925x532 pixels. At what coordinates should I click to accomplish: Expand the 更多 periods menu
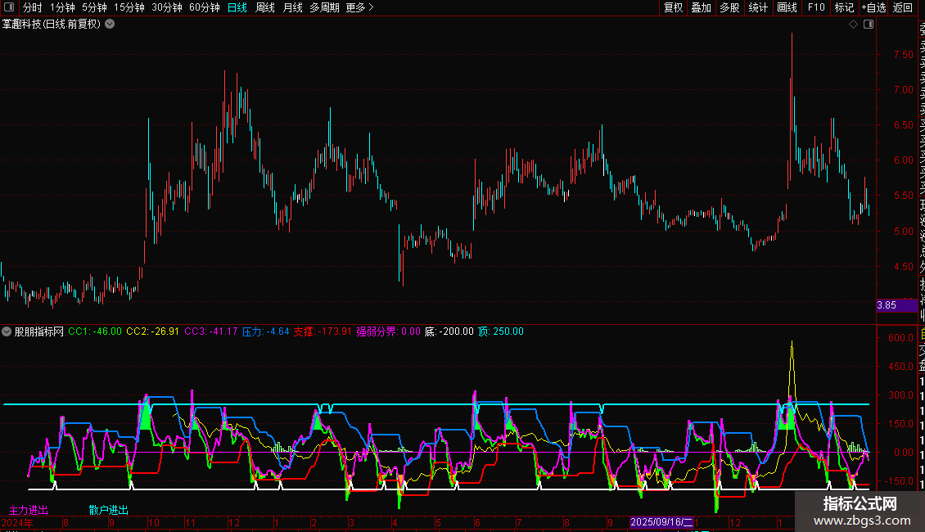coord(359,8)
